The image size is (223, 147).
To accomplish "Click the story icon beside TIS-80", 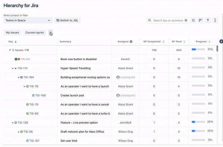I will coord(27,114).
